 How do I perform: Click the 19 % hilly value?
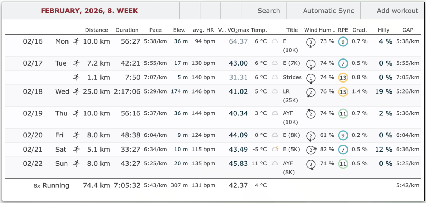(384, 91)
